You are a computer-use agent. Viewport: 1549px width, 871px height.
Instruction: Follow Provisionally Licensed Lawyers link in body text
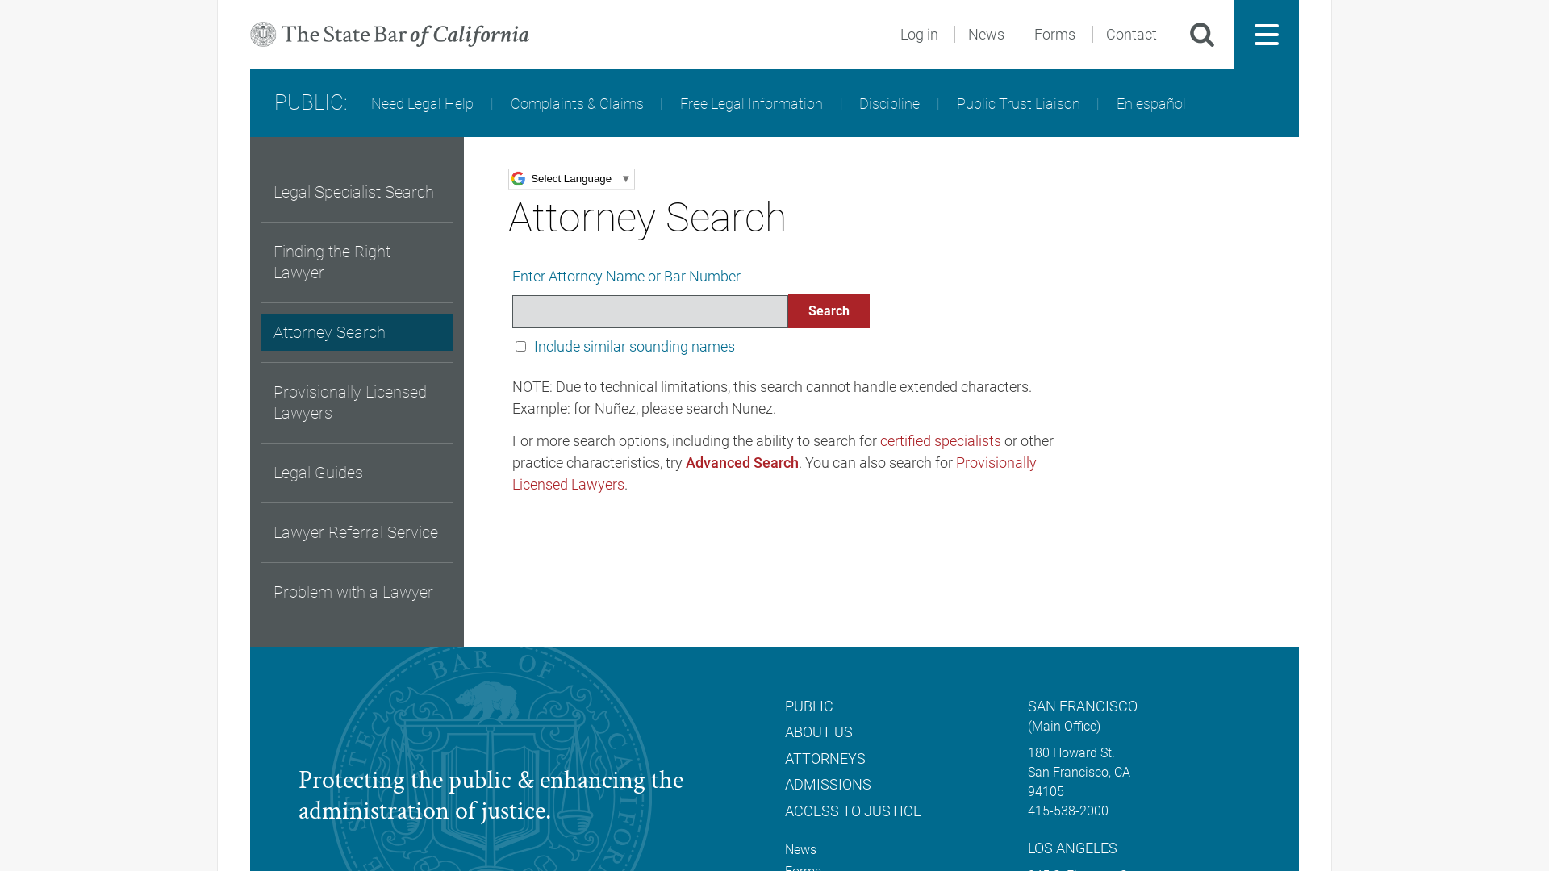(996, 463)
